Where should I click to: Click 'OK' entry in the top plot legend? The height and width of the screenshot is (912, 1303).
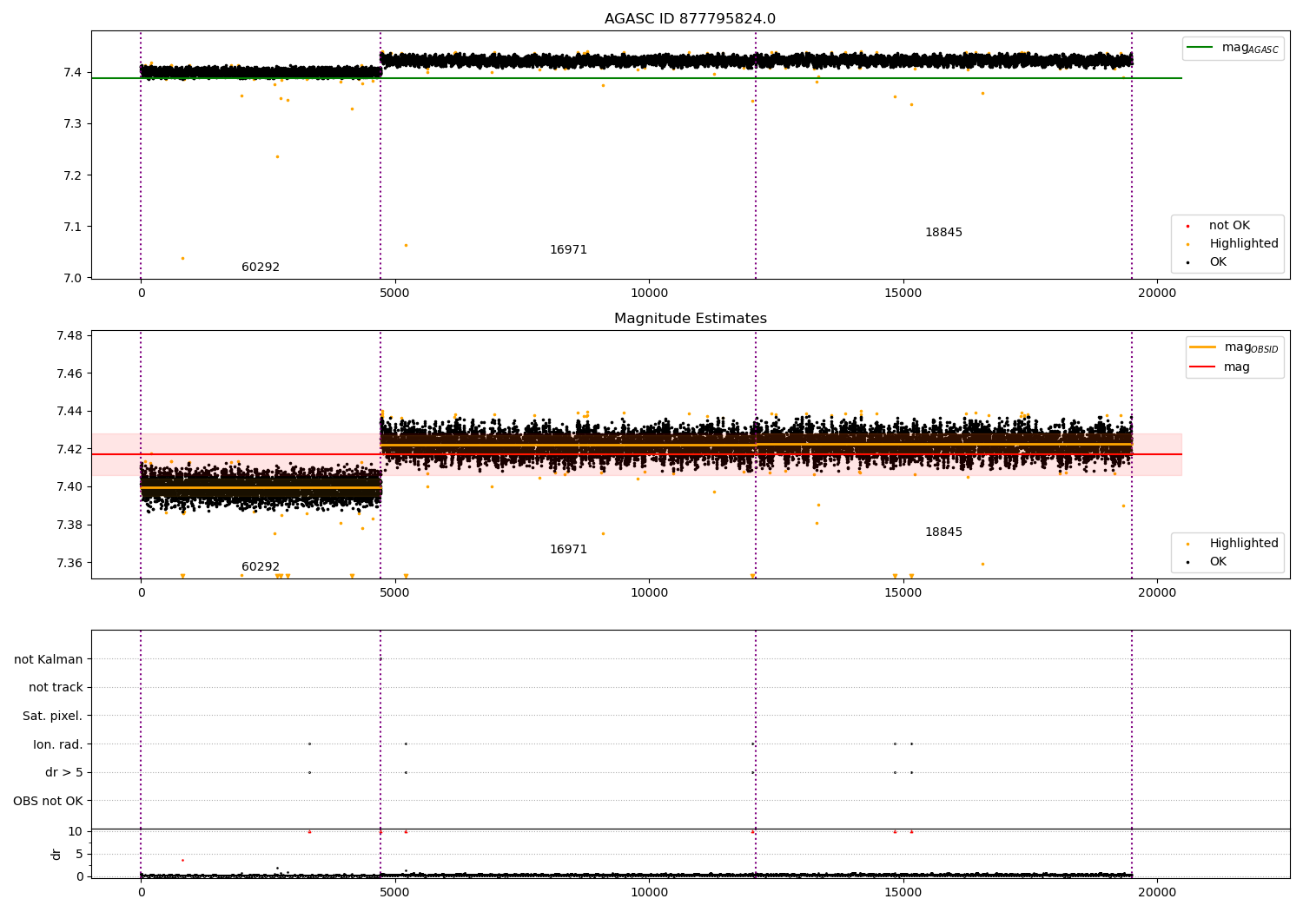(1218, 262)
